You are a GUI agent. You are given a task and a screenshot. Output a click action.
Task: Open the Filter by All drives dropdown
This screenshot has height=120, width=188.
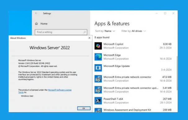(134, 31)
